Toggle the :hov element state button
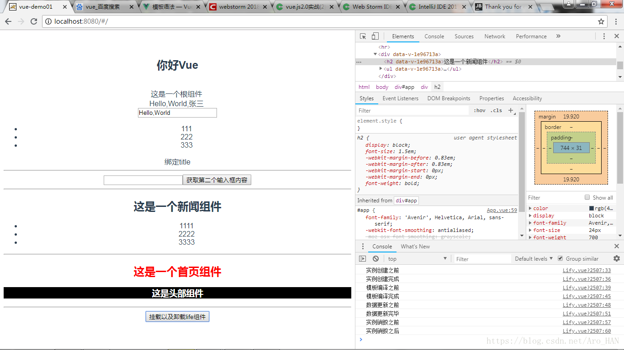 coord(480,110)
